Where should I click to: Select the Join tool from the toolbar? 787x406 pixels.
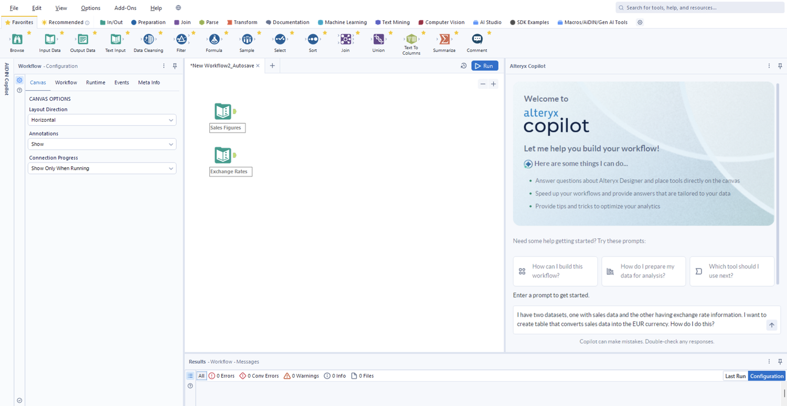coord(345,39)
